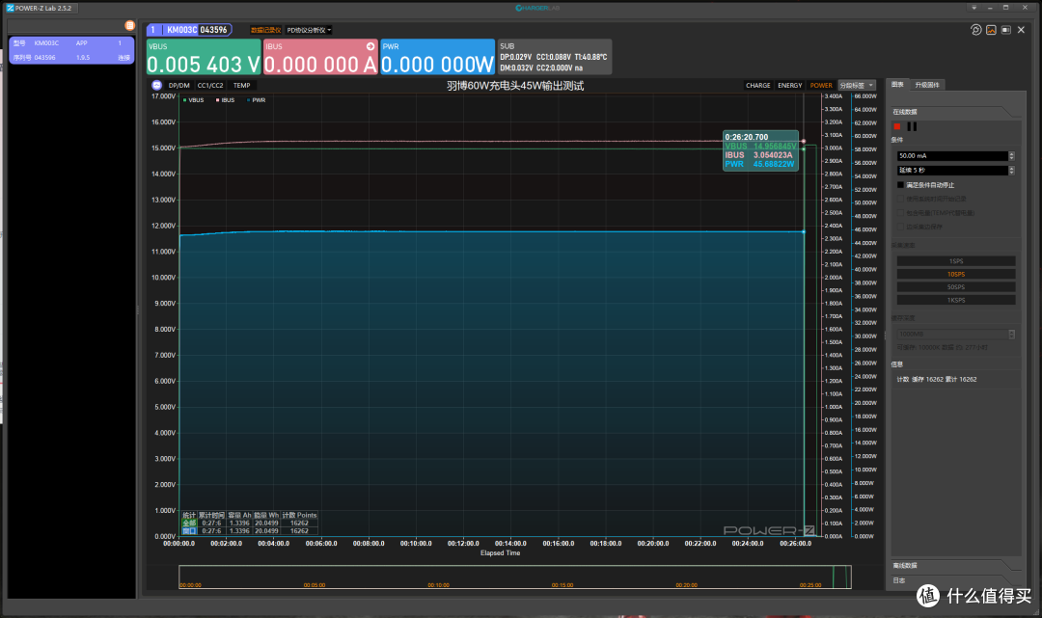Click the orange chart screenshot icon
This screenshot has width=1042, height=618.
click(x=991, y=30)
